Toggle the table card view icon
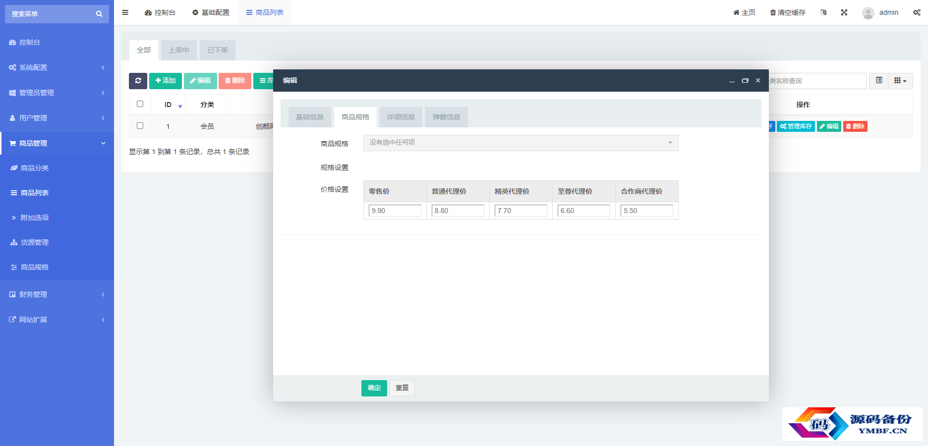This screenshot has width=928, height=446. [x=879, y=81]
